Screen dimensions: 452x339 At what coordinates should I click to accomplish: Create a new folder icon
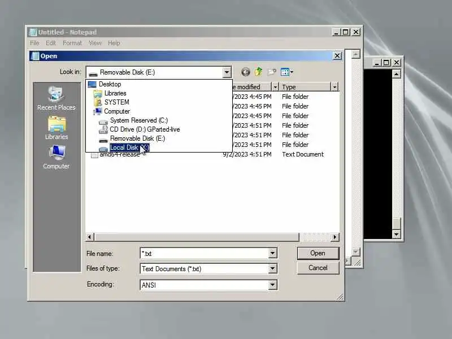click(x=272, y=72)
